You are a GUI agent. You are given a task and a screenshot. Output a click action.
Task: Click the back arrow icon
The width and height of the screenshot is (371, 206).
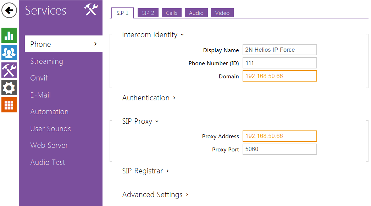pos(9,11)
